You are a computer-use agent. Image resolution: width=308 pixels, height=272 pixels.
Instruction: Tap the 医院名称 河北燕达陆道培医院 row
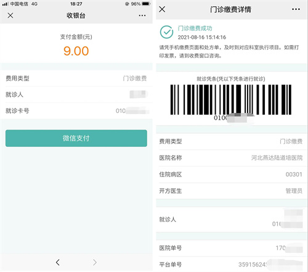(231, 158)
